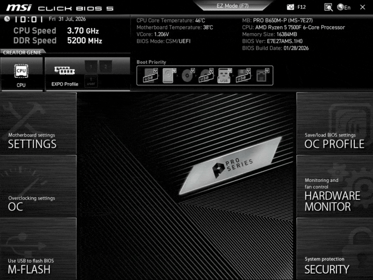The image size is (373, 280).
Task: Select the USB floppy boot device
Action: pyautogui.click(x=243, y=75)
